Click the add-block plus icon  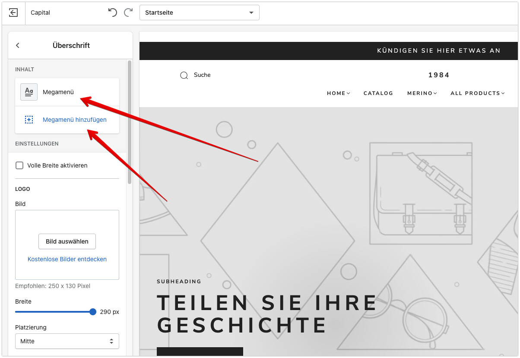pos(29,120)
